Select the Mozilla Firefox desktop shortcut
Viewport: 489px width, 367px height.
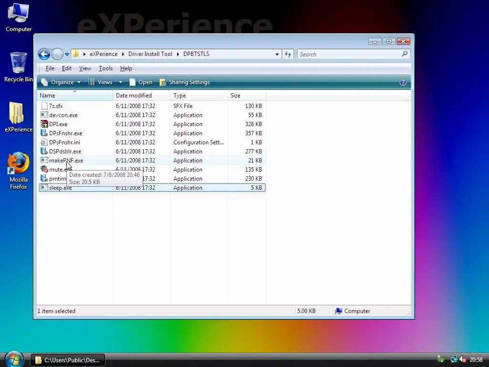pos(19,171)
